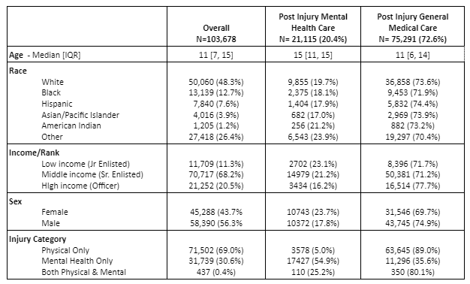Click the 50,060 (48.3%) overall White value
Viewport: 470px width, 284px height.
[x=216, y=82]
